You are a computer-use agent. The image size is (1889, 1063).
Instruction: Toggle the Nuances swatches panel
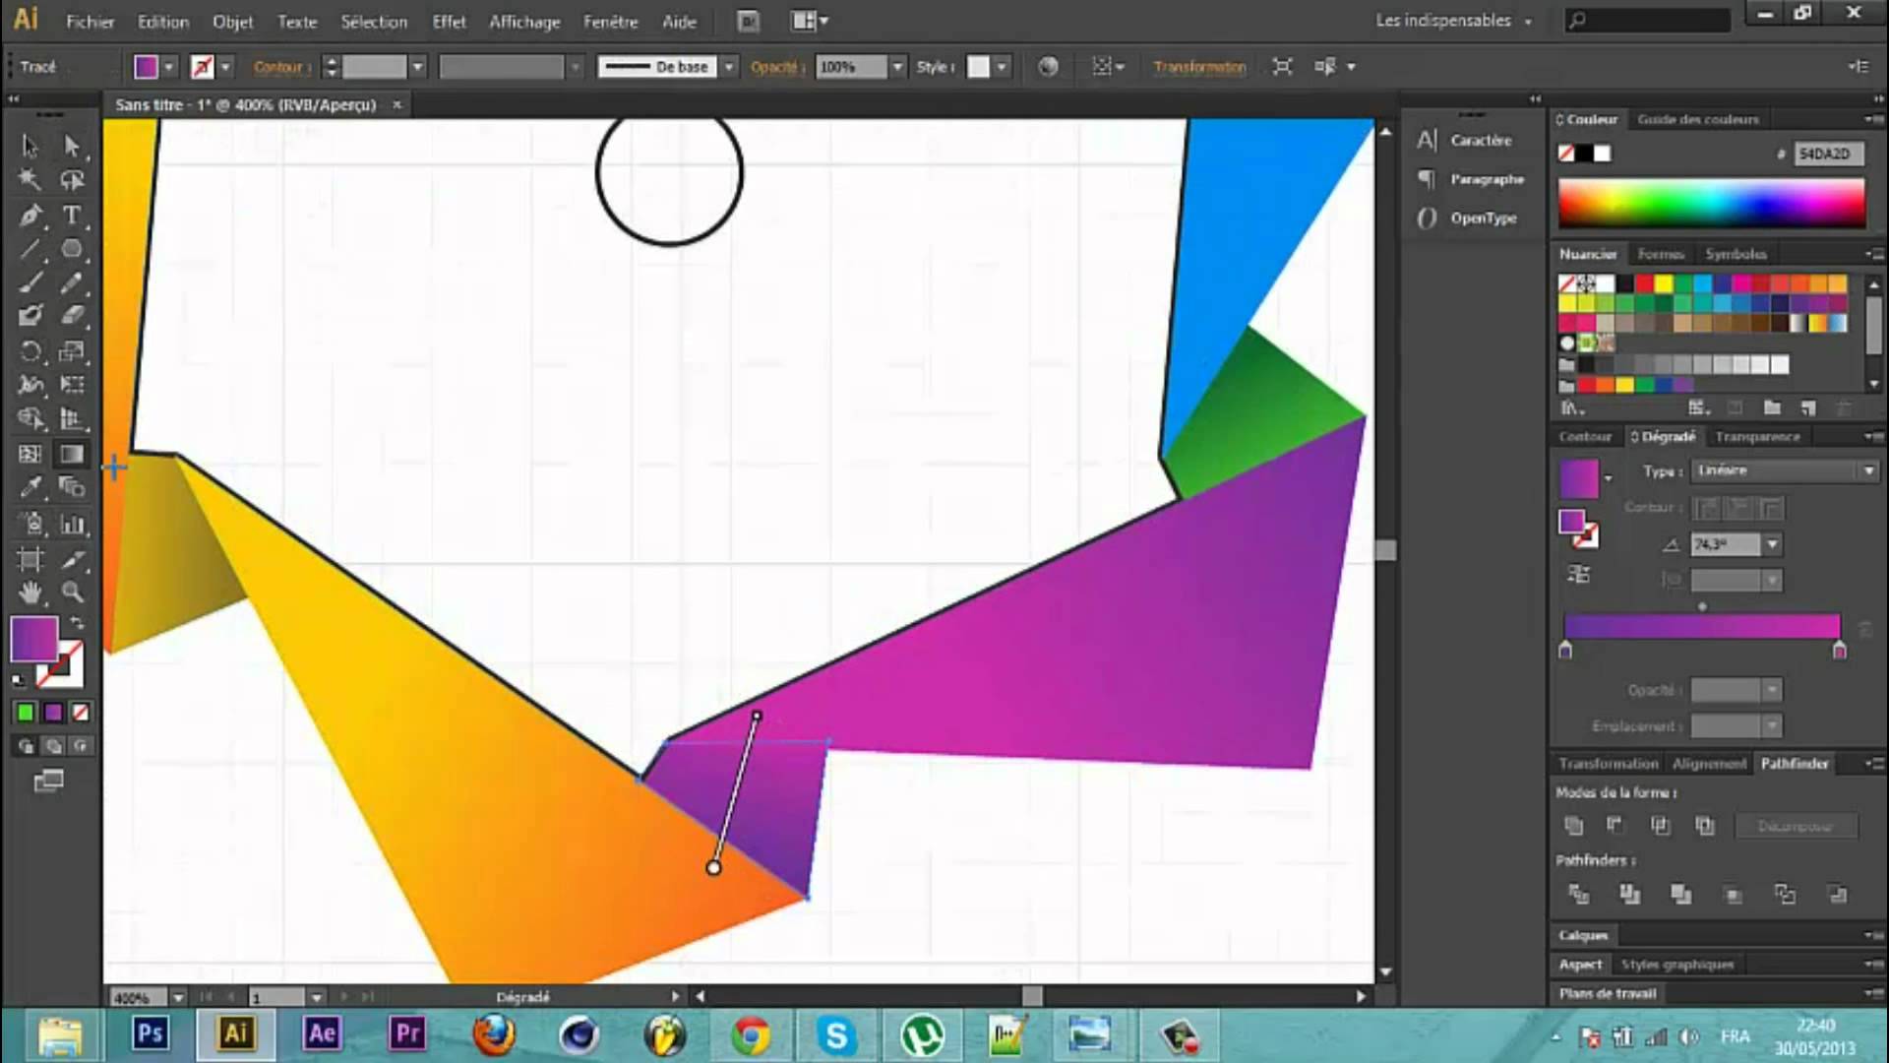[1588, 253]
